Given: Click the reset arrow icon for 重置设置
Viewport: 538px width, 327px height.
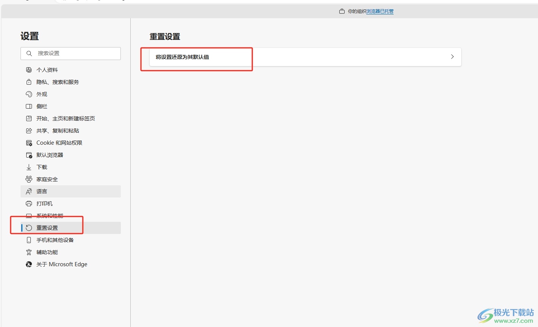Looking at the screenshot, I should pyautogui.click(x=29, y=228).
